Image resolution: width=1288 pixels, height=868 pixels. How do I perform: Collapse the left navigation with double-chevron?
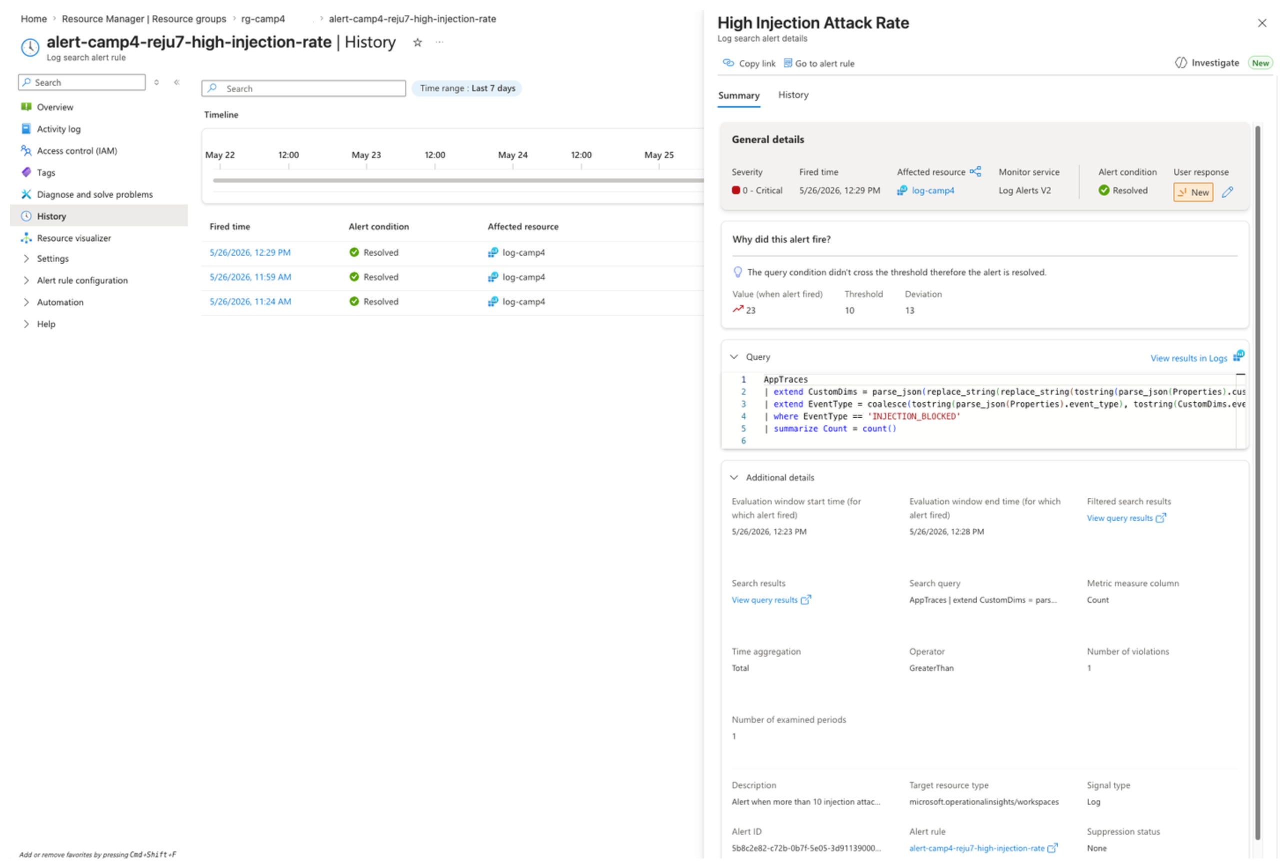[177, 83]
